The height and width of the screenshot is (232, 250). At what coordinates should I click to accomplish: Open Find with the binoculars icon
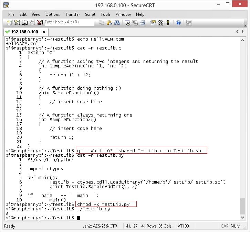117,23
